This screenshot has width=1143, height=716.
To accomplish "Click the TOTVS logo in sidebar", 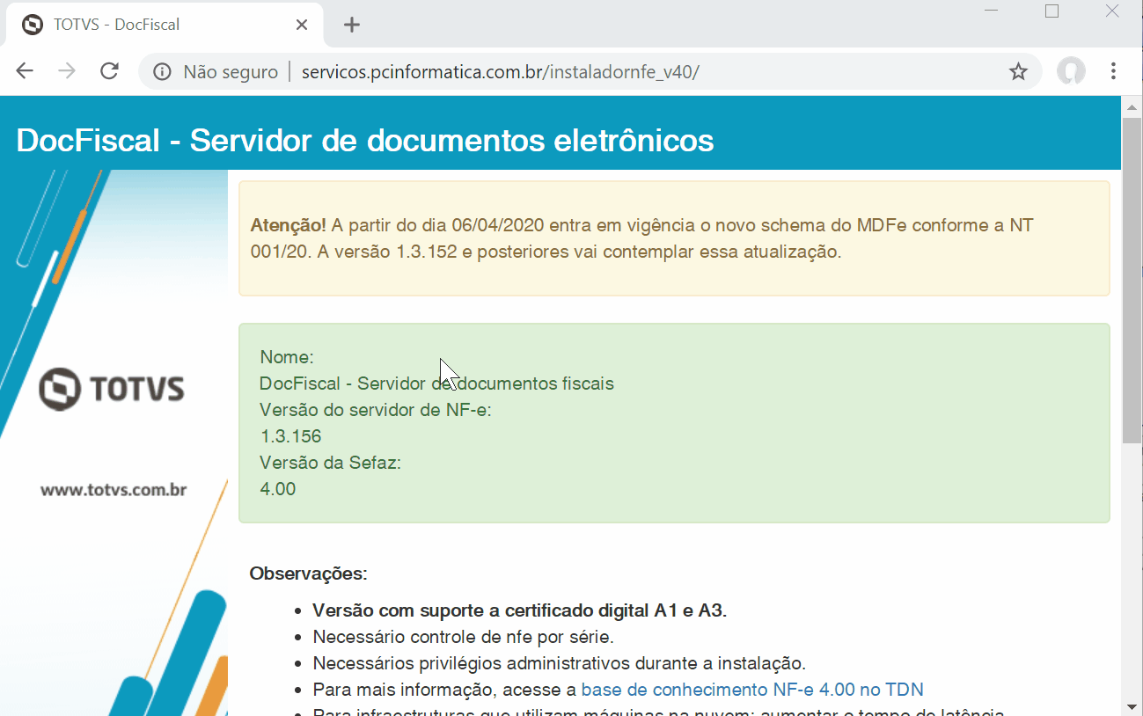I will [x=112, y=389].
